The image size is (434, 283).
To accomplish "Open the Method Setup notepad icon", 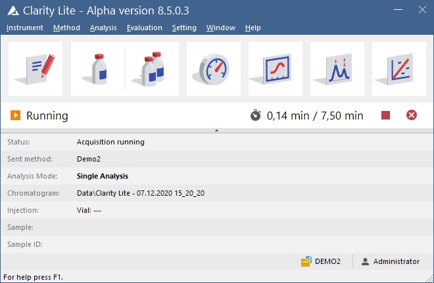I will tap(36, 69).
